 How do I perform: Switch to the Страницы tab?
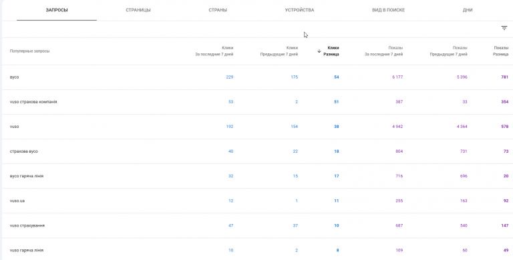point(138,10)
